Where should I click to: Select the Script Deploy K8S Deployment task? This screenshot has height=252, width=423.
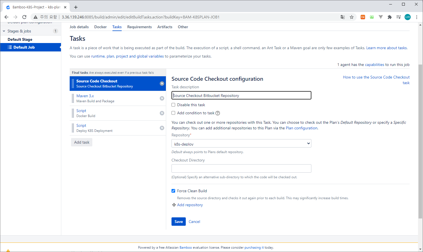click(x=118, y=128)
